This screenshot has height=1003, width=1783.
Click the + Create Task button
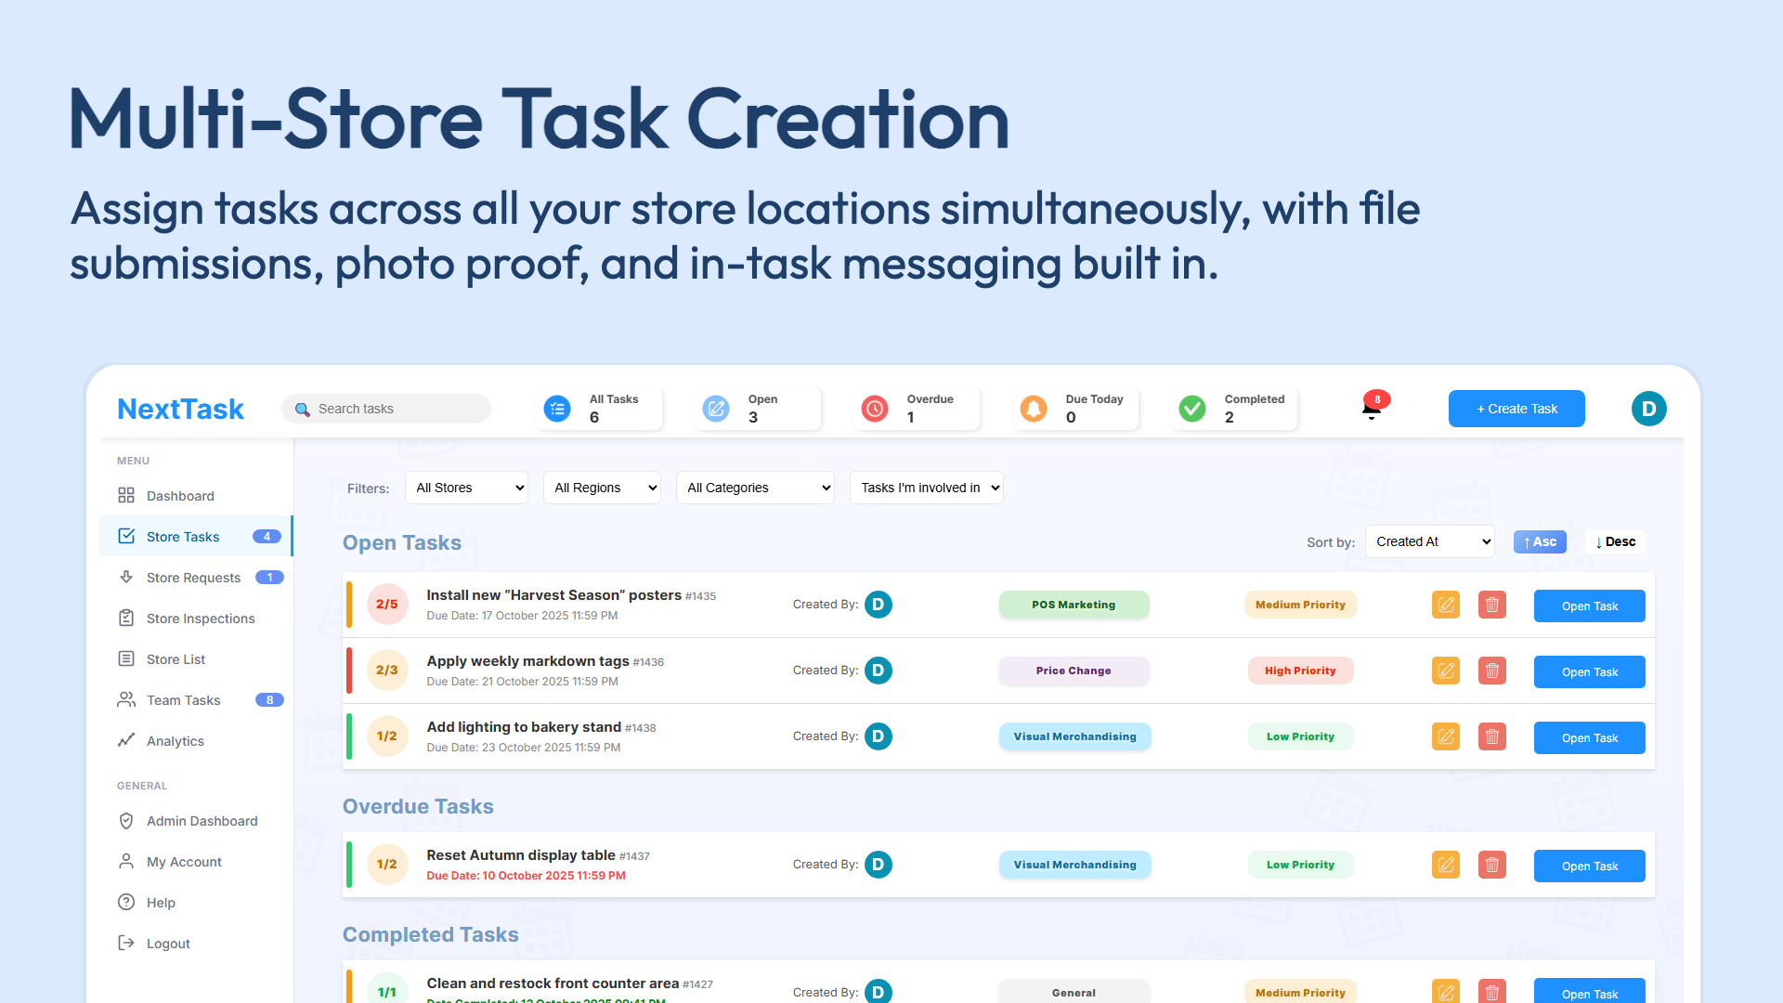[1516, 409]
